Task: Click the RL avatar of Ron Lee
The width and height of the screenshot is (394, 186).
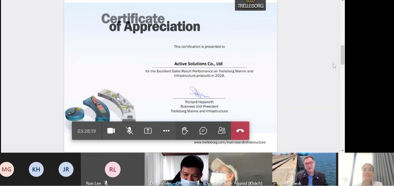Action: point(113,170)
